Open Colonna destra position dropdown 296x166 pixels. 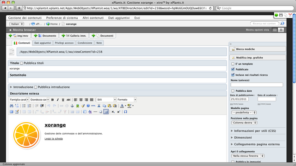pos(244,123)
